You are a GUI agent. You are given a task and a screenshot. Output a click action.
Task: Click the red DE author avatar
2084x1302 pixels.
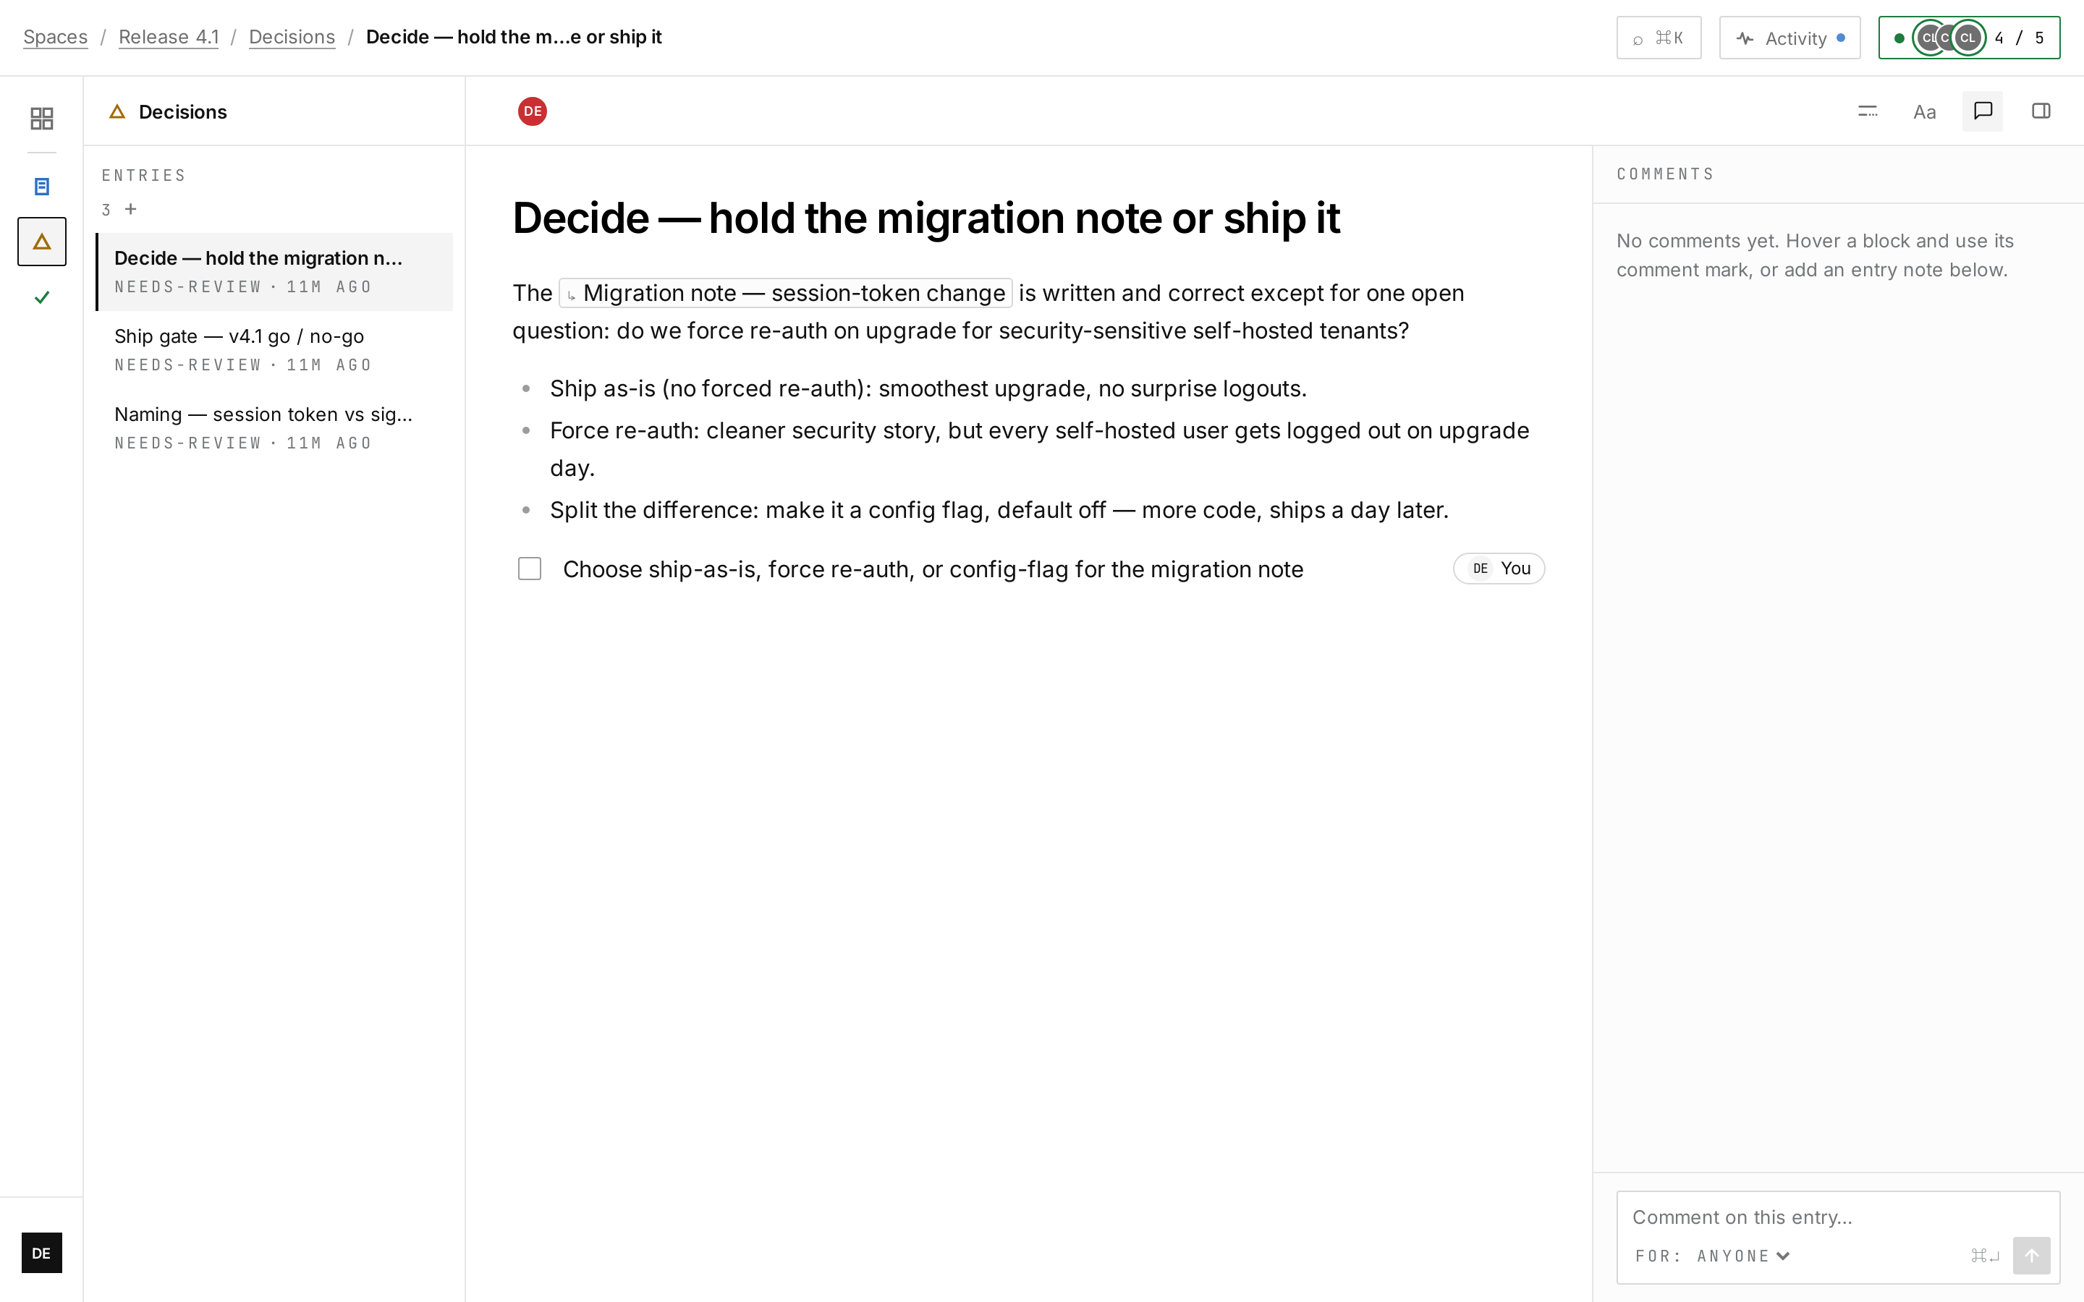(x=532, y=111)
